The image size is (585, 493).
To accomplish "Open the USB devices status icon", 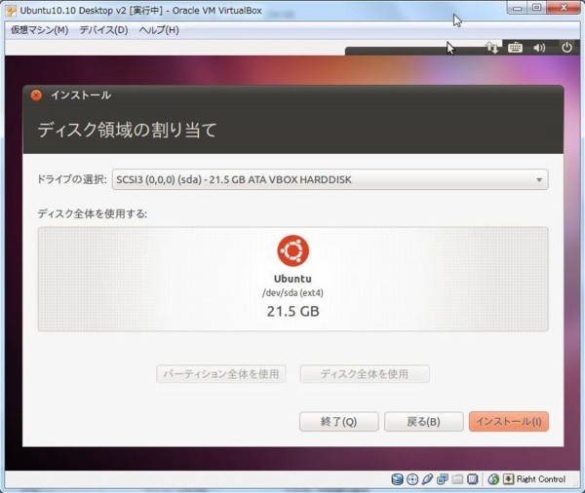I will point(427,479).
